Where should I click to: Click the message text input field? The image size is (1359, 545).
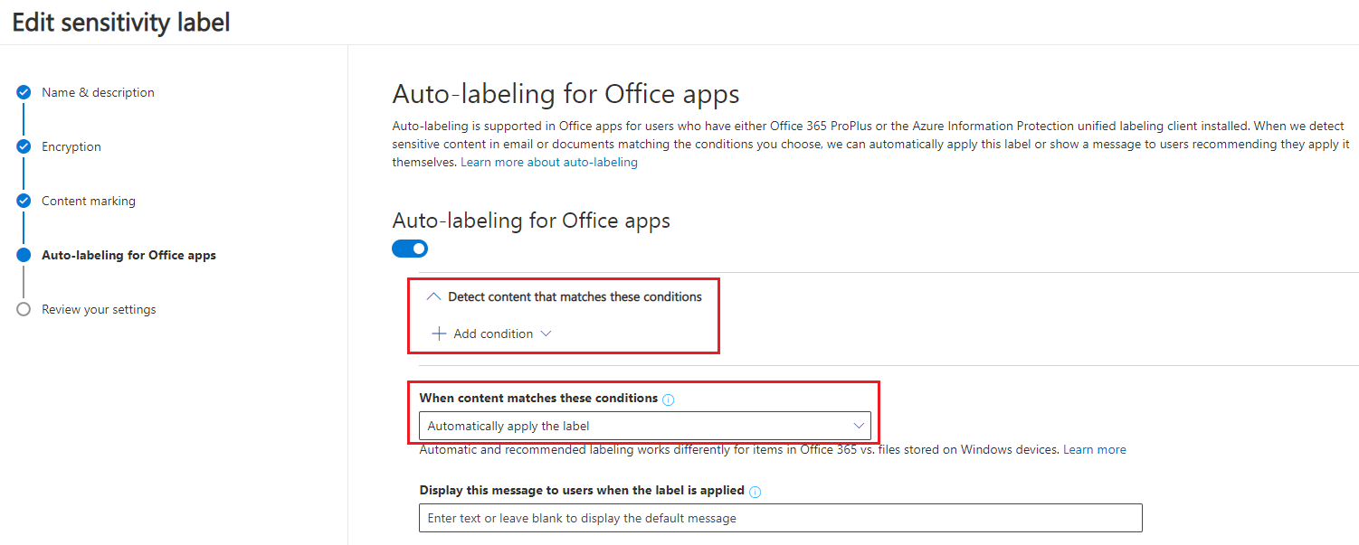click(x=780, y=518)
